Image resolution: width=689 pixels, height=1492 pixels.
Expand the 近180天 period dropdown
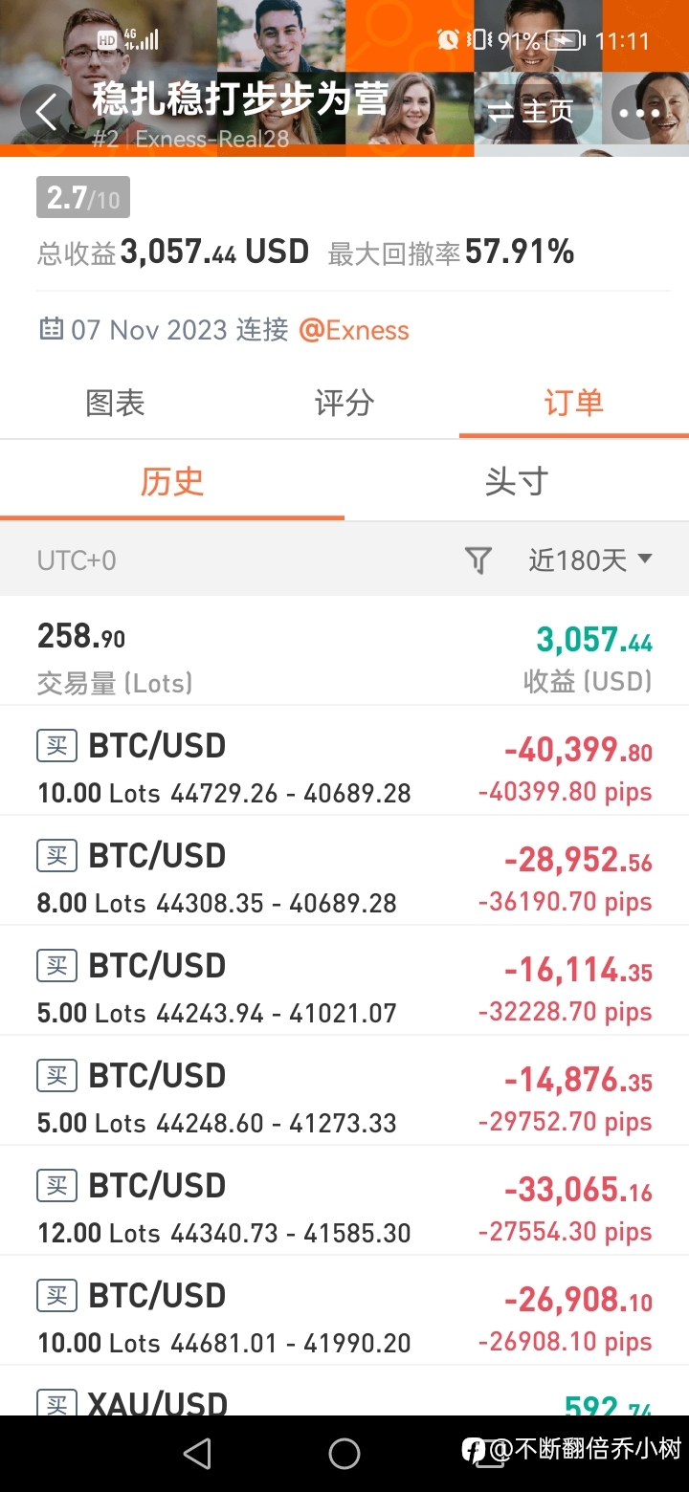(x=590, y=559)
